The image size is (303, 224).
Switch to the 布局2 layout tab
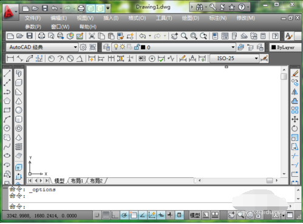[97, 181]
